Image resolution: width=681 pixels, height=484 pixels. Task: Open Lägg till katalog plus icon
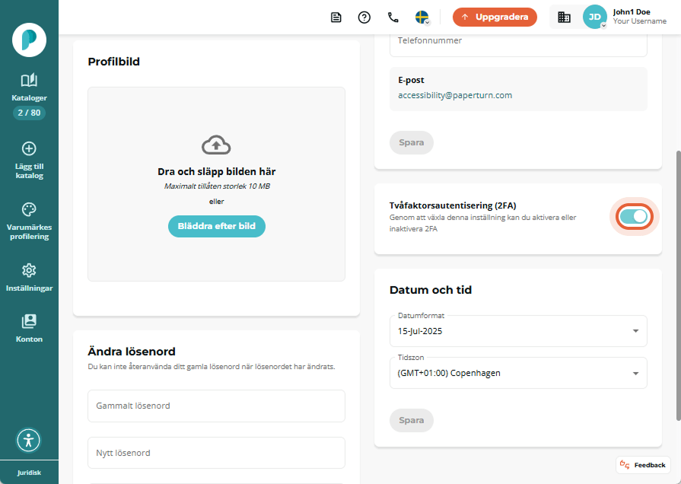click(x=29, y=148)
